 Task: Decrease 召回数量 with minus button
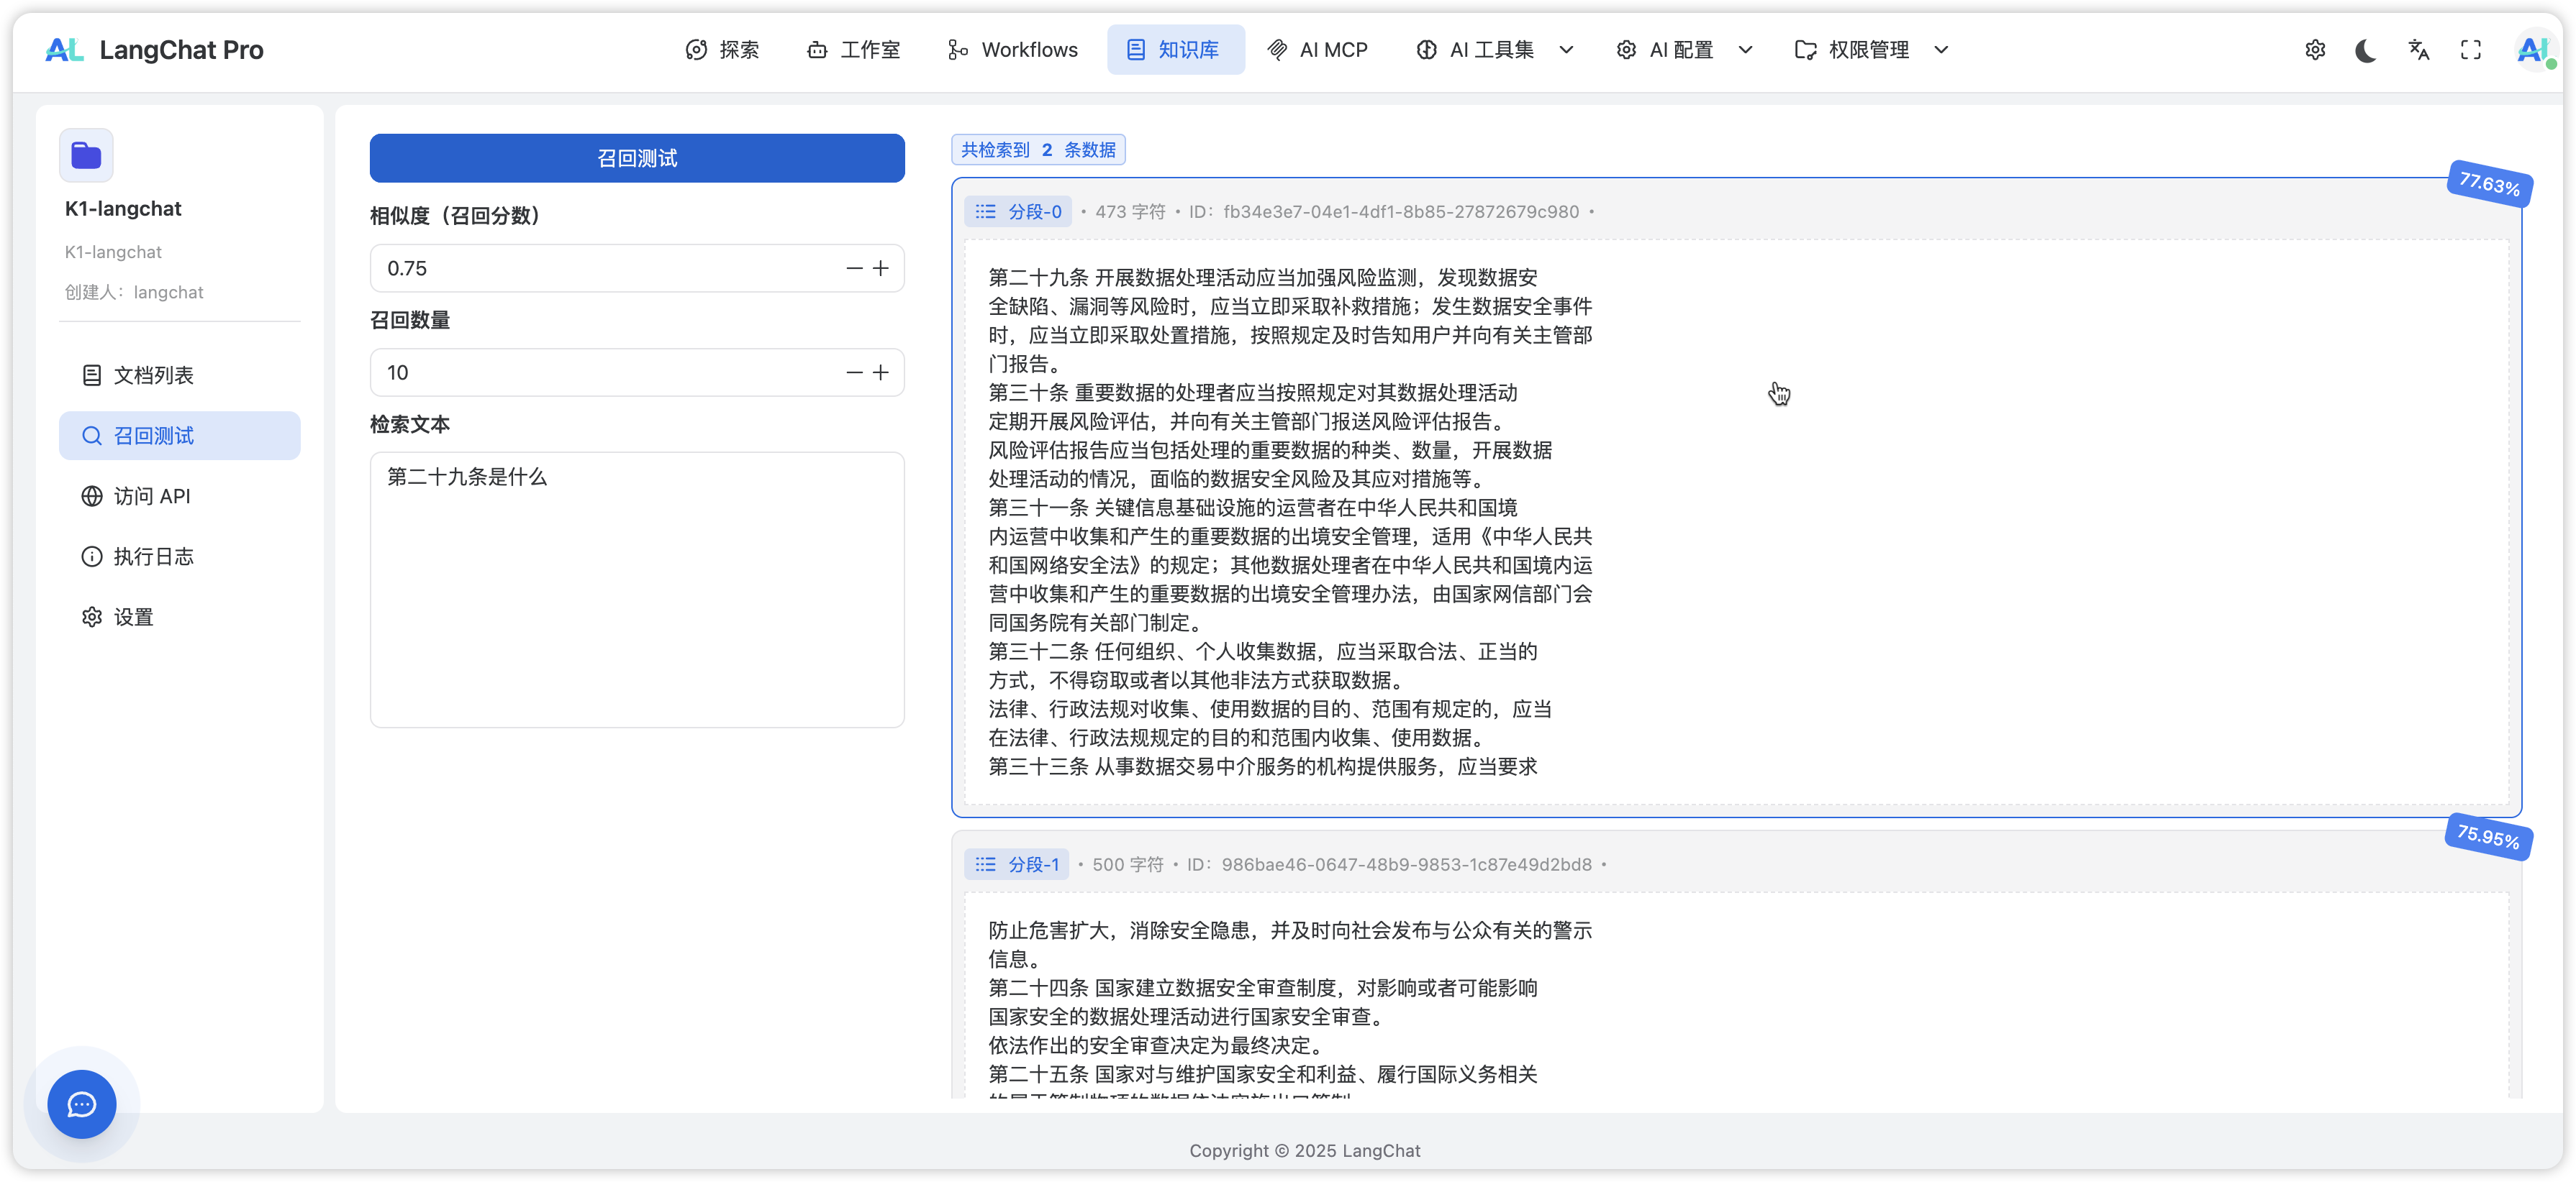point(854,372)
